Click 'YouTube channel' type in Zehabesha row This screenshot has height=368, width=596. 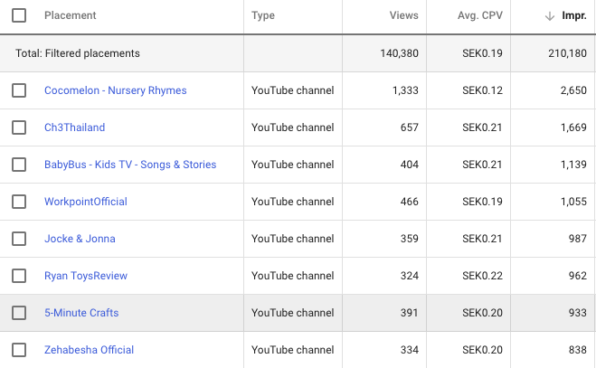point(293,350)
